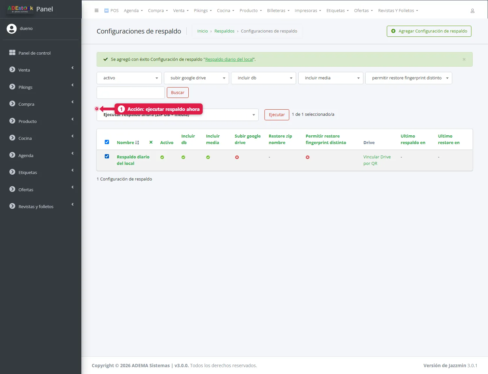Screen dimensions: 488x374
Task: Open the Respaldo diario del local row link
Action: 133,160
